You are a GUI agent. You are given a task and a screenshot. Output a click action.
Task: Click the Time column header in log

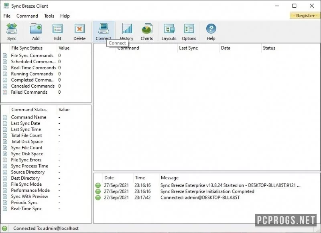pyautogui.click(x=146, y=178)
